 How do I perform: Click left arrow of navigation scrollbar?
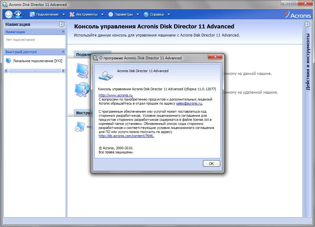[6, 71]
